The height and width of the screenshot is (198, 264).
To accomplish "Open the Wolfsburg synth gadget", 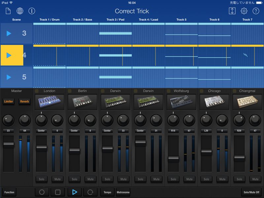I will [x=181, y=102].
